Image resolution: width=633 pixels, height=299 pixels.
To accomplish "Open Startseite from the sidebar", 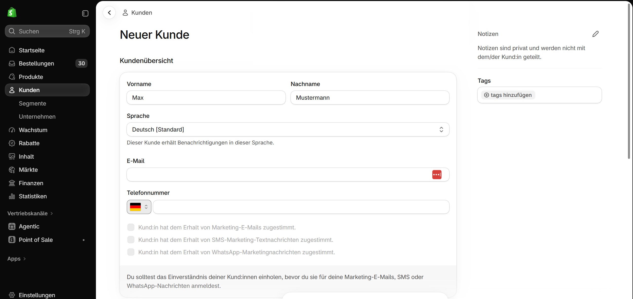I will point(47,50).
